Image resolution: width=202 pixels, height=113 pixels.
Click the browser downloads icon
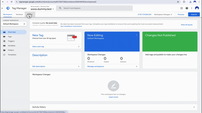190,2
